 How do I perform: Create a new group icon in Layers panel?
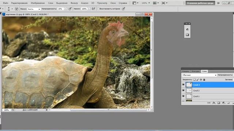point(228,103)
